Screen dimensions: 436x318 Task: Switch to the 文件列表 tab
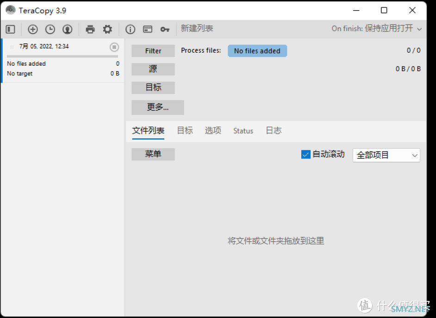pyautogui.click(x=148, y=130)
